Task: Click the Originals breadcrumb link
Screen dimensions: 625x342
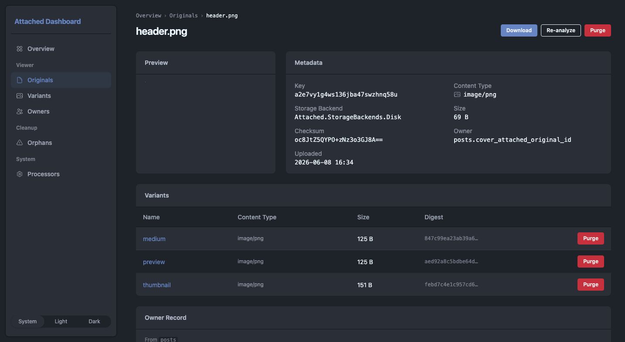Action: [x=183, y=15]
